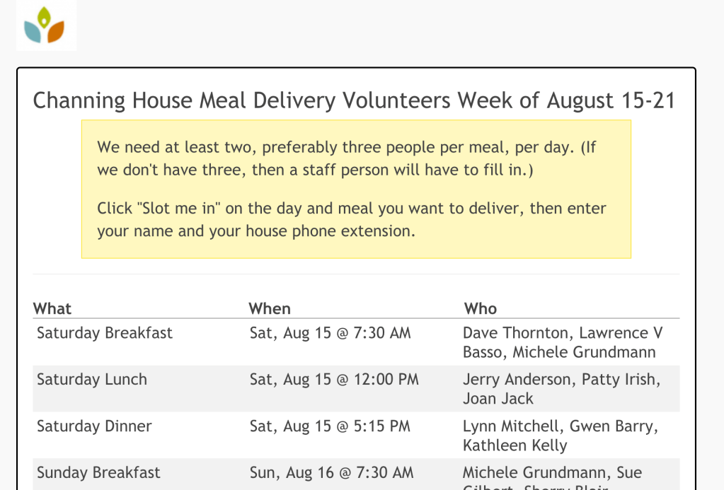Click the Saturday Lunch row label
Viewport: 724px width, 490px height.
click(x=92, y=380)
